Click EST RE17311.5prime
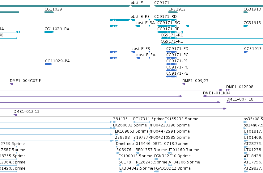 (x=149, y=119)
